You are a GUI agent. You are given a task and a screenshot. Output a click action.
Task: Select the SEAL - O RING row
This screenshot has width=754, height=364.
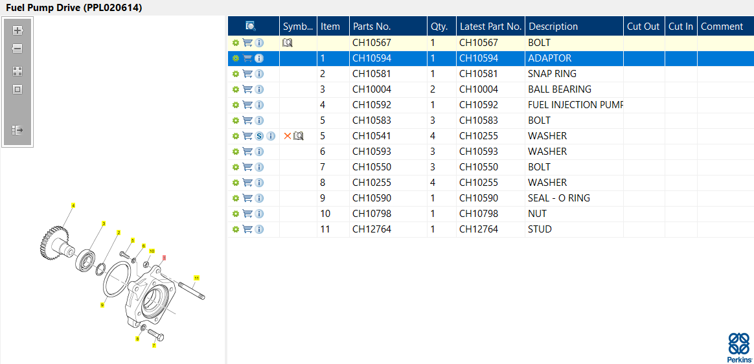pyautogui.click(x=558, y=198)
